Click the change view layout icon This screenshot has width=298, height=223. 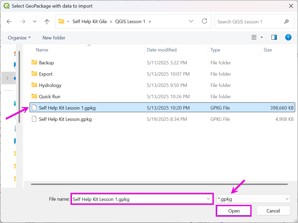pyautogui.click(x=254, y=38)
